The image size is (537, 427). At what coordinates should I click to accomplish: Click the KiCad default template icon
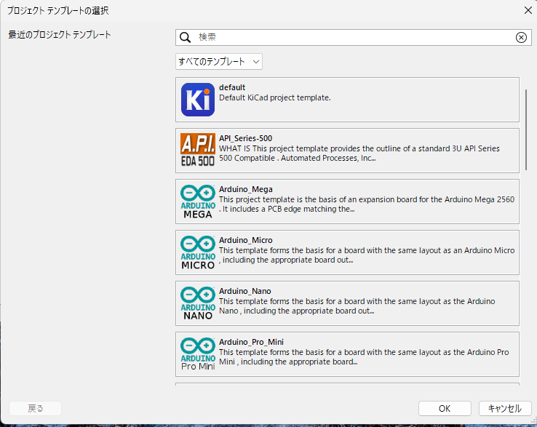198,100
